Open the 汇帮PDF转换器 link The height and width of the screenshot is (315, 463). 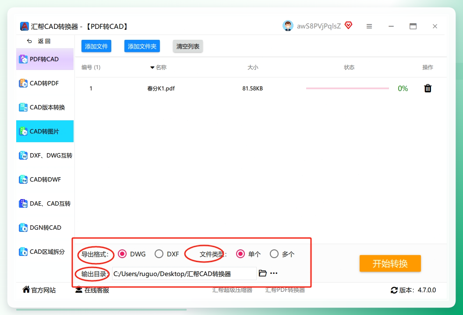click(x=285, y=290)
